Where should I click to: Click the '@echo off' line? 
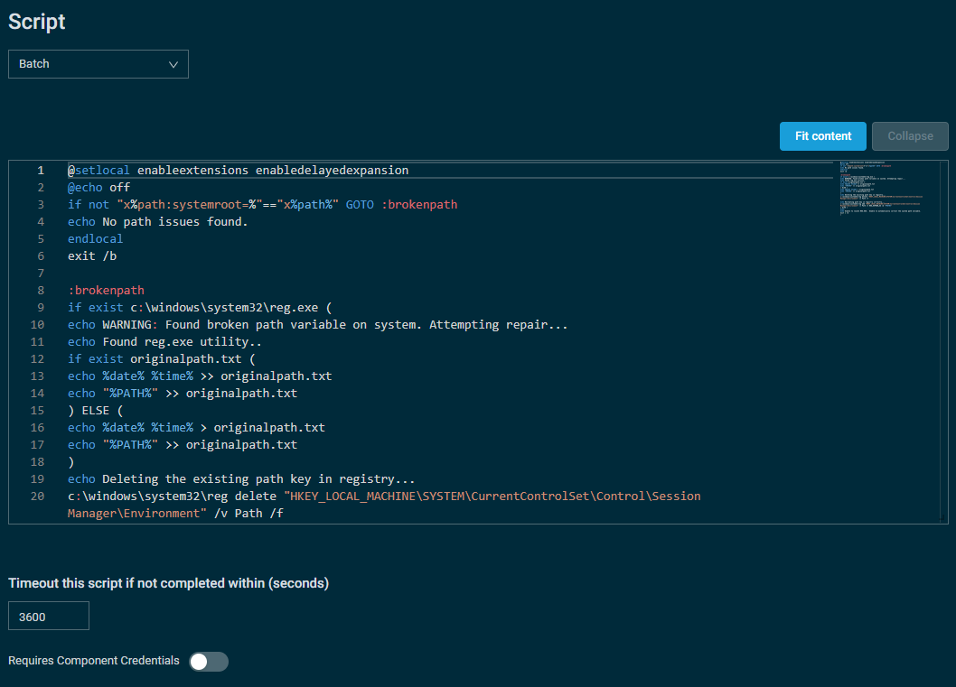98,188
